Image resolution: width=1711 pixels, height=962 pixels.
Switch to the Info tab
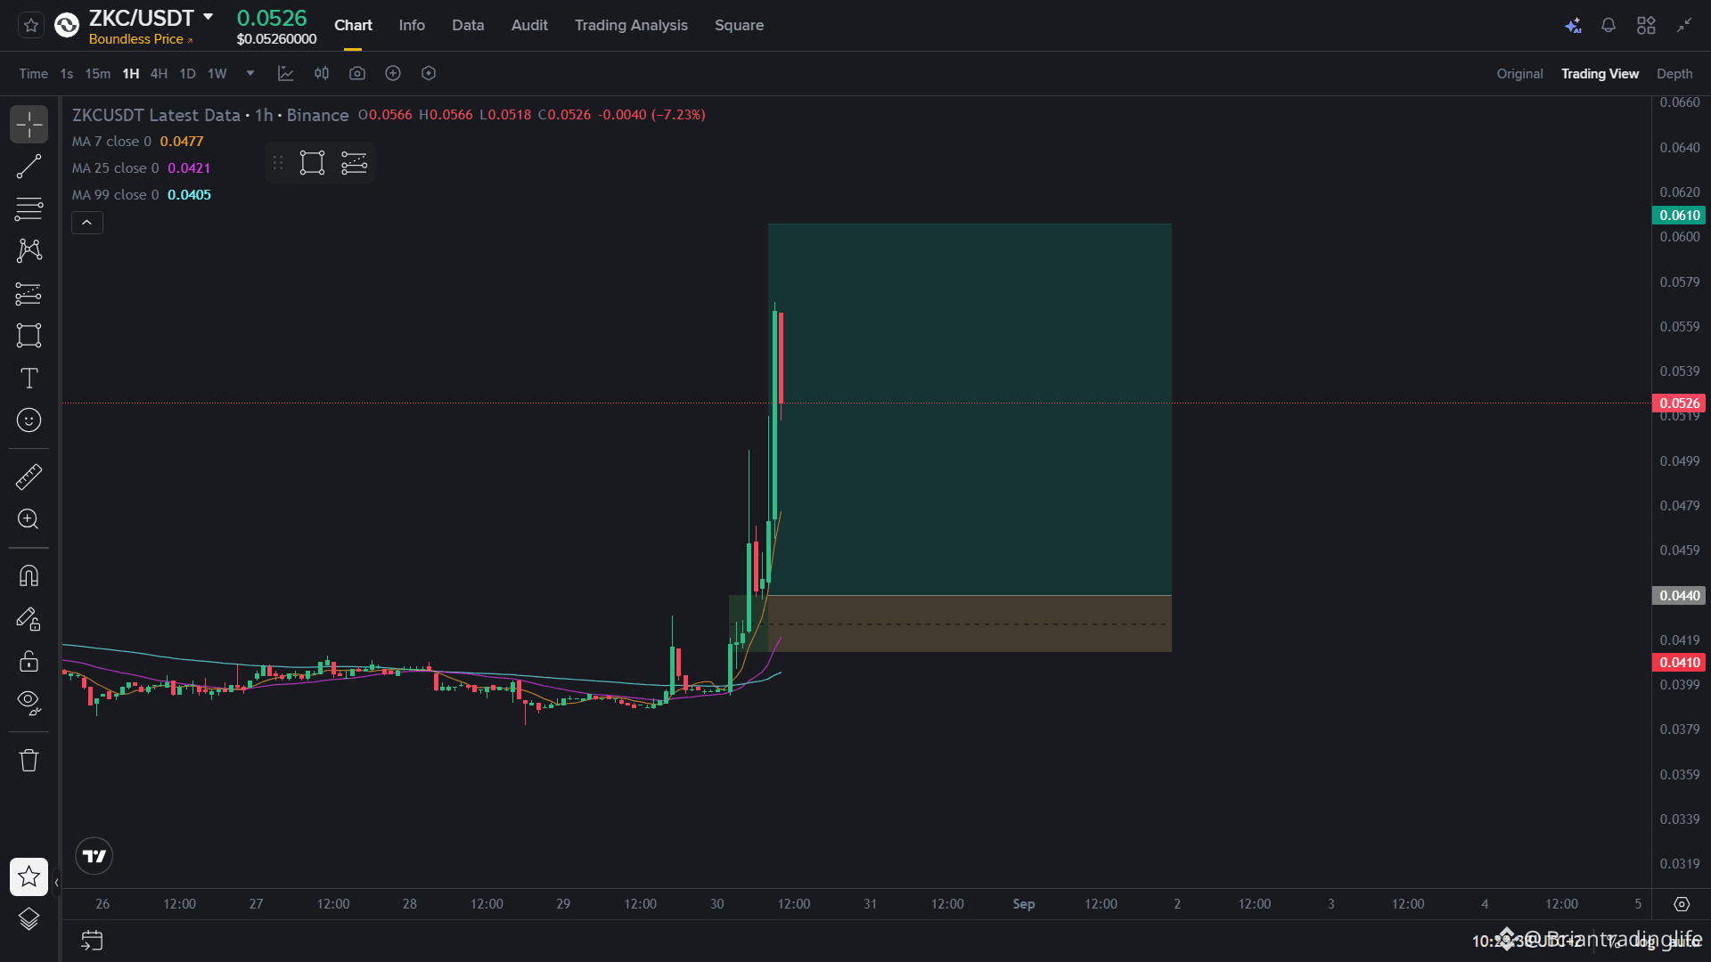coord(412,25)
